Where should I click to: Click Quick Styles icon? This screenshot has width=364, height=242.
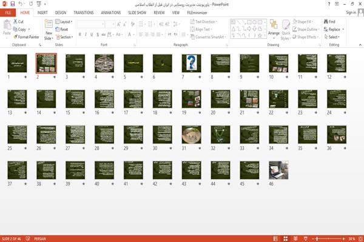(286, 25)
